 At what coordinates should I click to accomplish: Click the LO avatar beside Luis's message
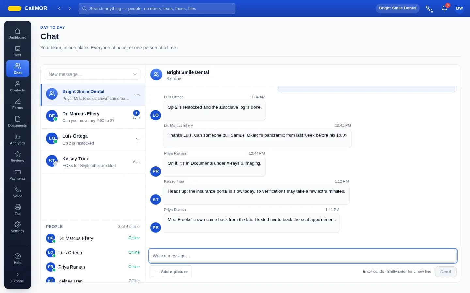click(156, 115)
